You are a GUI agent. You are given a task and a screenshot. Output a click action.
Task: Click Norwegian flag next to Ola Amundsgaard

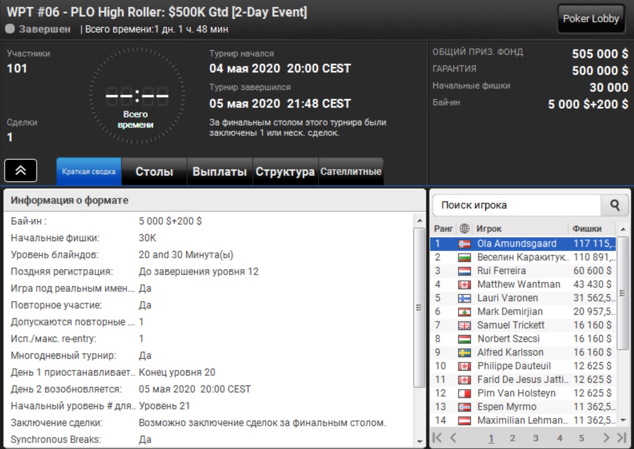(x=464, y=244)
